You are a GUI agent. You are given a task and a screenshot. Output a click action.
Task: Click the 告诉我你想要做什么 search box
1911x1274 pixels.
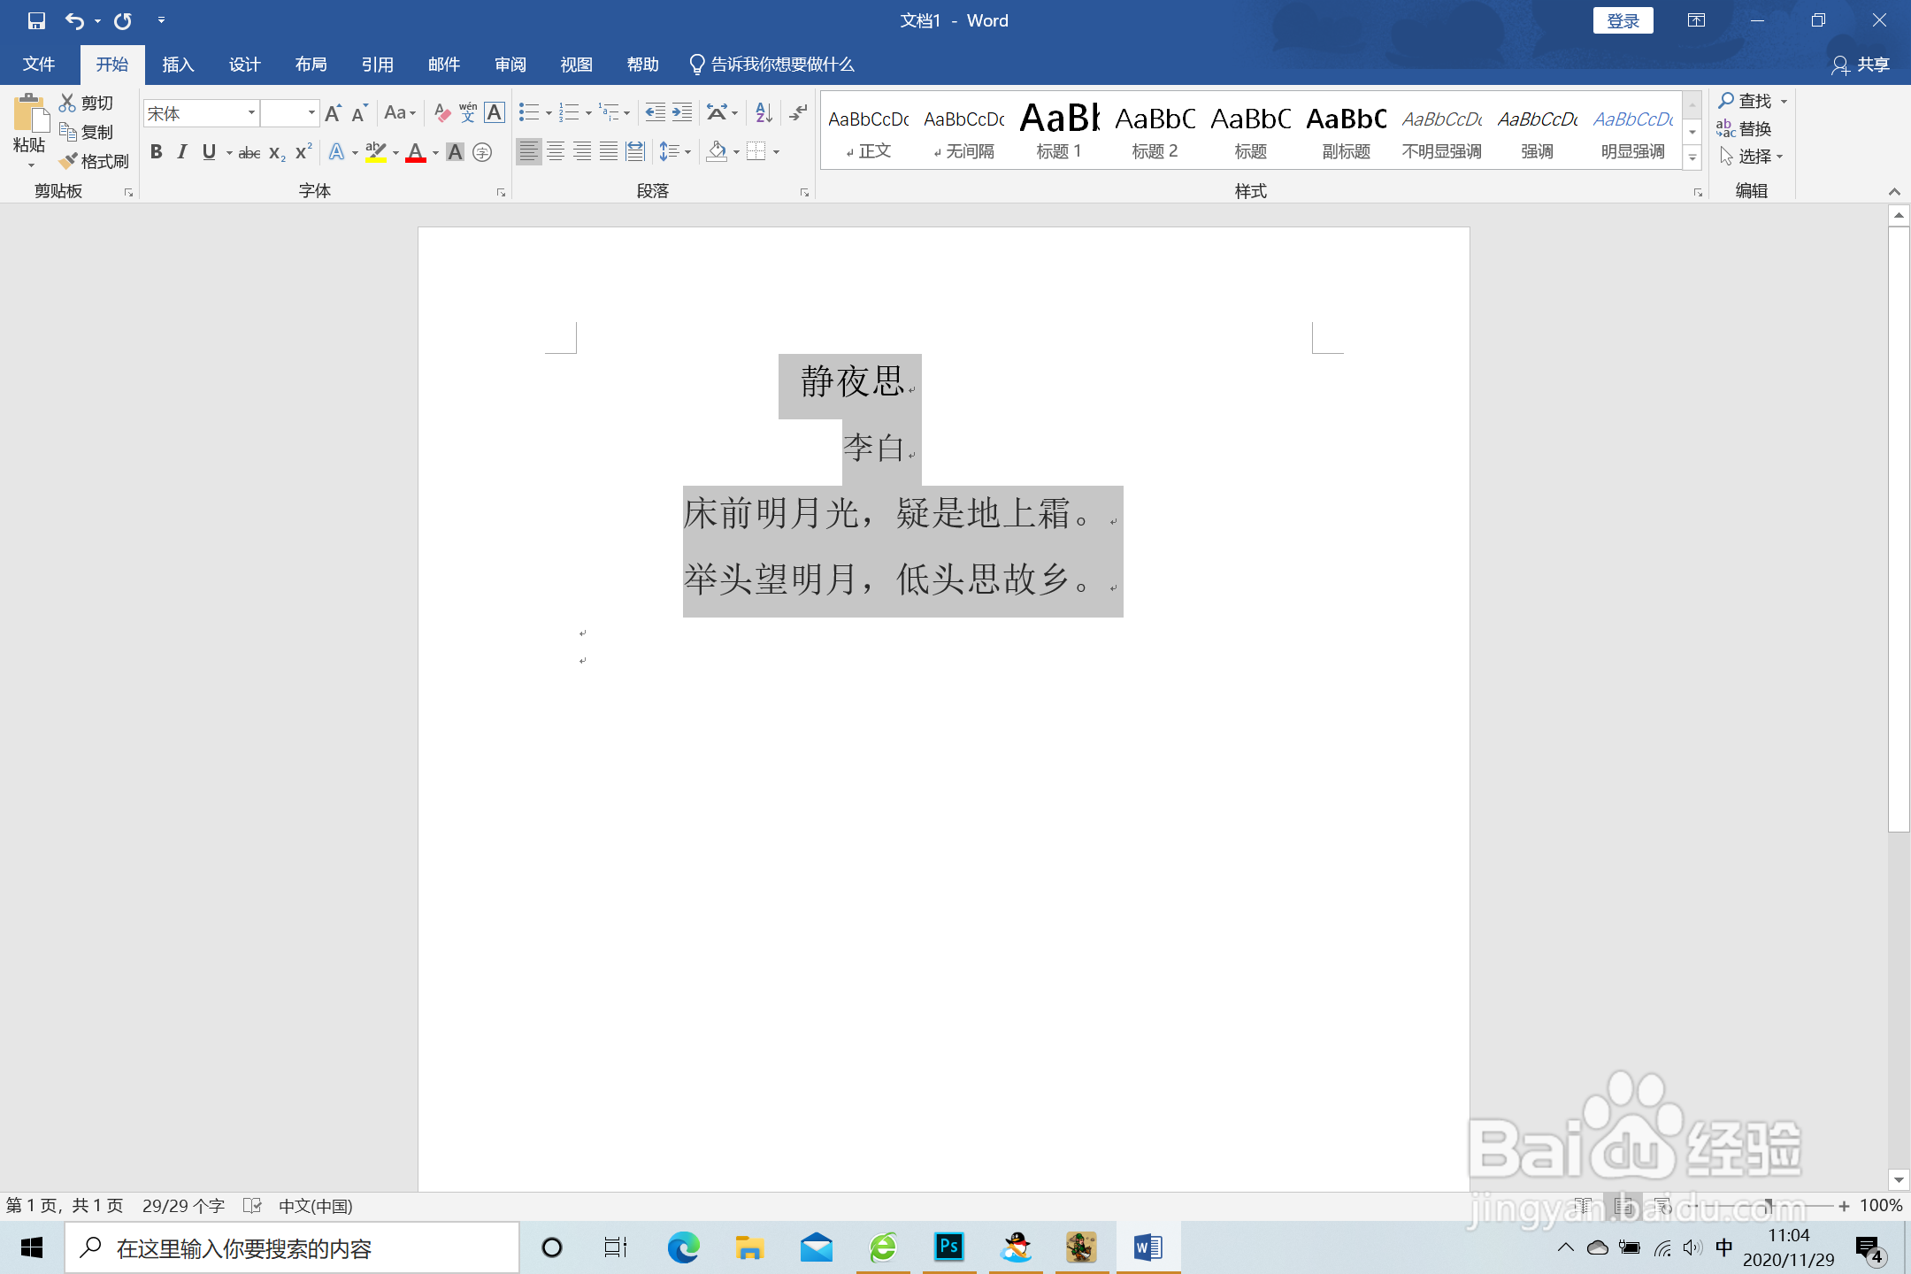pos(771,65)
